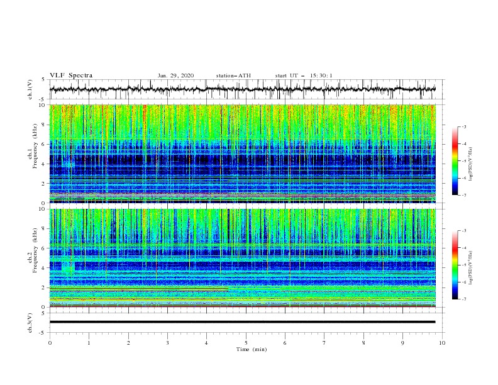Click the 'start UT = 15:30:1' label
This screenshot has height=385, width=498.
[304, 75]
